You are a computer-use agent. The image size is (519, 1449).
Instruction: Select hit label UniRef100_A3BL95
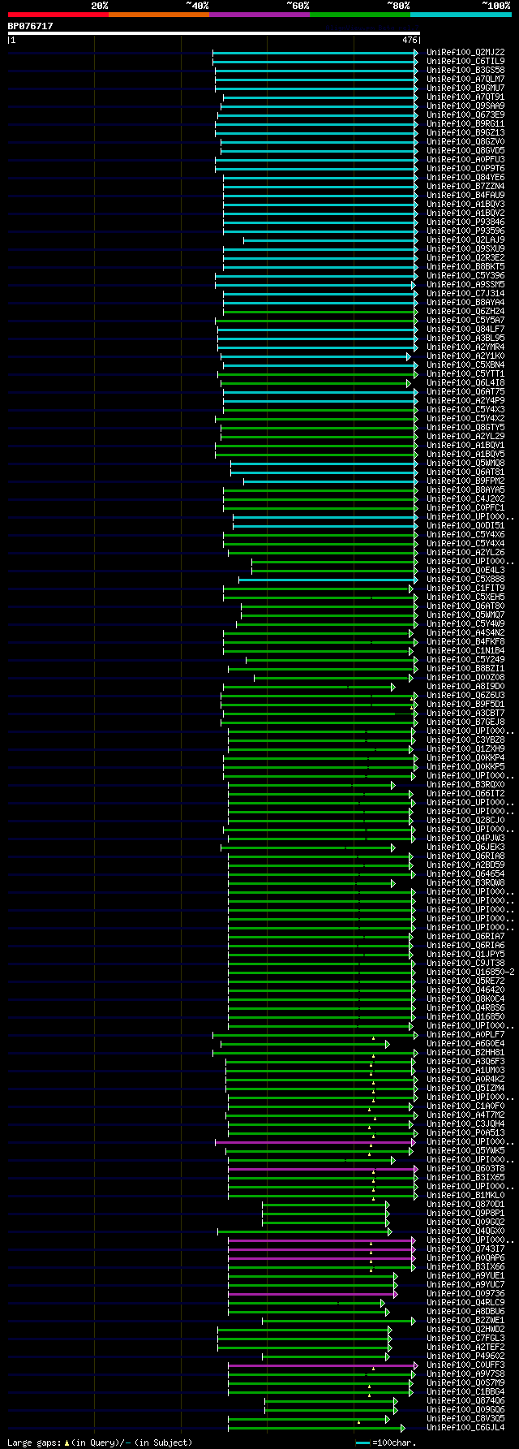pyautogui.click(x=465, y=338)
